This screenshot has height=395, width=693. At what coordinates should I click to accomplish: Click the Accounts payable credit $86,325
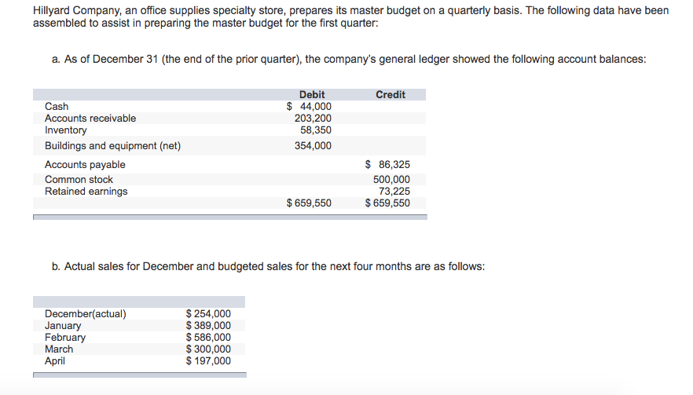click(388, 165)
